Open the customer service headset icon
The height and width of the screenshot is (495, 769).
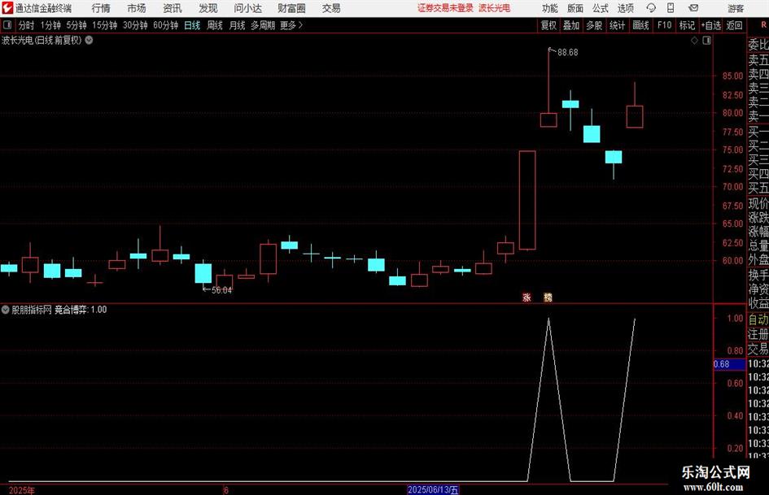(651, 8)
